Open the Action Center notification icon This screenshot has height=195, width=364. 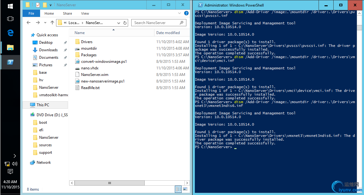click(10, 171)
